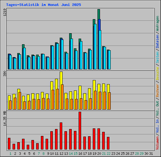
Task: Click day label 22 on the x-axis
Action: [x=108, y=154]
